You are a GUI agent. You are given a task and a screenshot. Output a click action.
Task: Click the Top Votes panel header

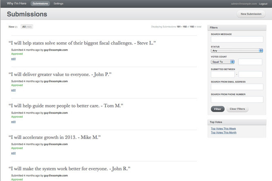point(237,122)
